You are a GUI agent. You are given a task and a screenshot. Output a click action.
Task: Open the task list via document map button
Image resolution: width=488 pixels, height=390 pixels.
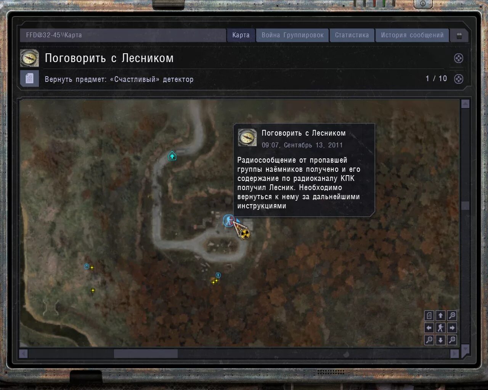pyautogui.click(x=429, y=316)
